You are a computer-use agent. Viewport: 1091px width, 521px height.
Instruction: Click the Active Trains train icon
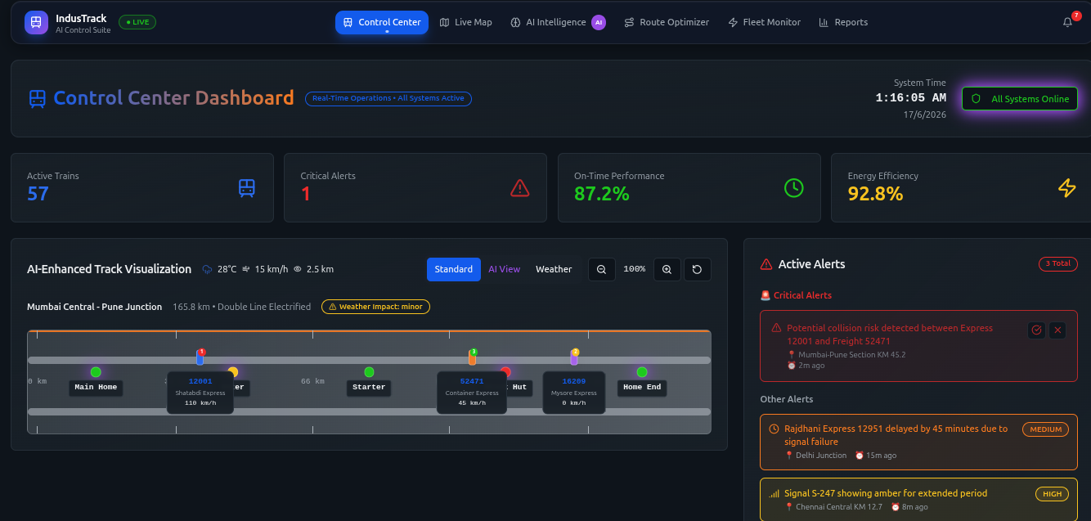pyautogui.click(x=247, y=188)
